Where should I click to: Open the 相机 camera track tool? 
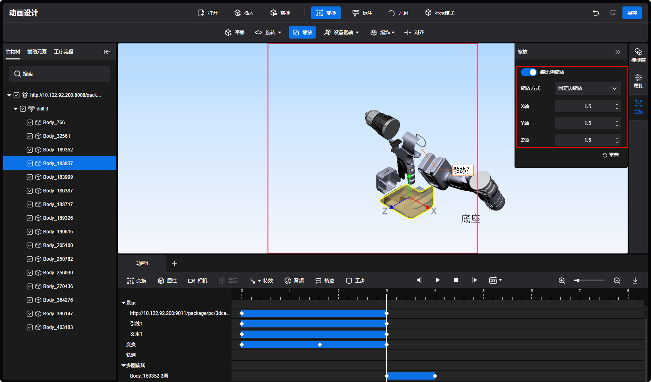coord(198,280)
